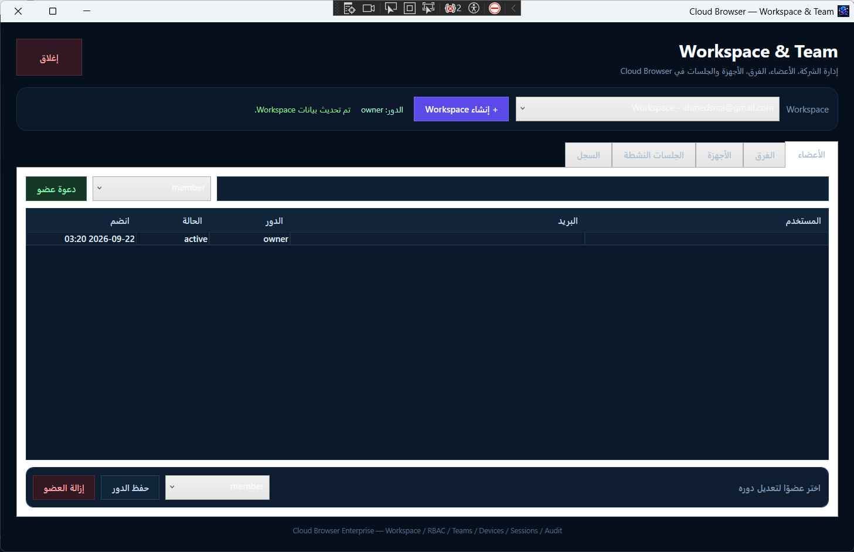Viewport: 854px width, 552px height.
Task: Enable Track Focused Element icon
Action: pos(428,8)
